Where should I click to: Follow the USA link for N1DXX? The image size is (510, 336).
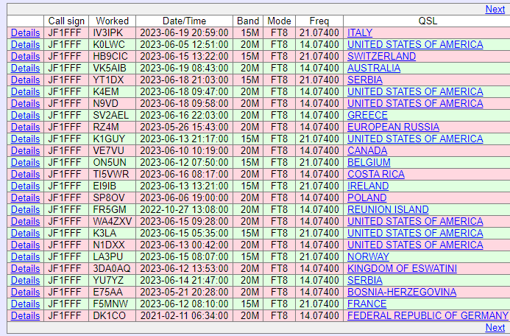tap(415, 245)
